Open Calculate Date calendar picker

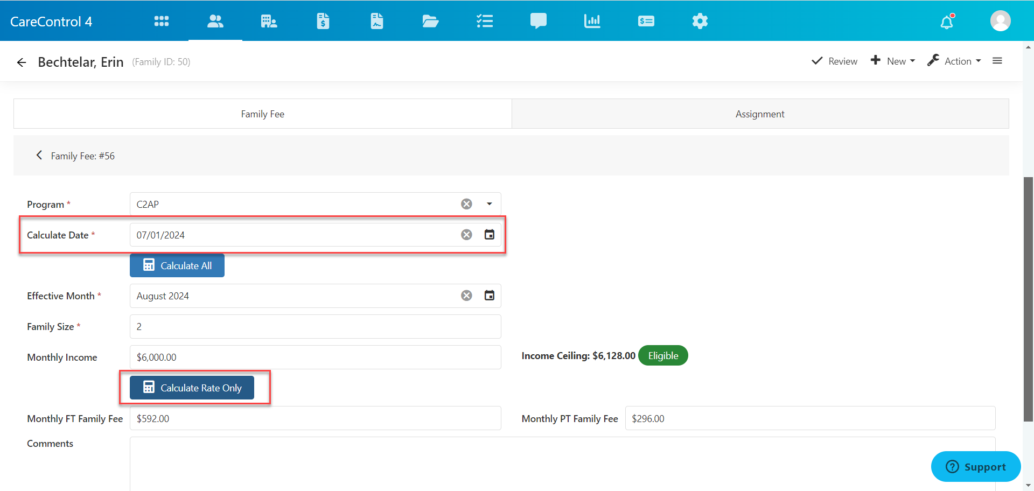[x=489, y=235]
